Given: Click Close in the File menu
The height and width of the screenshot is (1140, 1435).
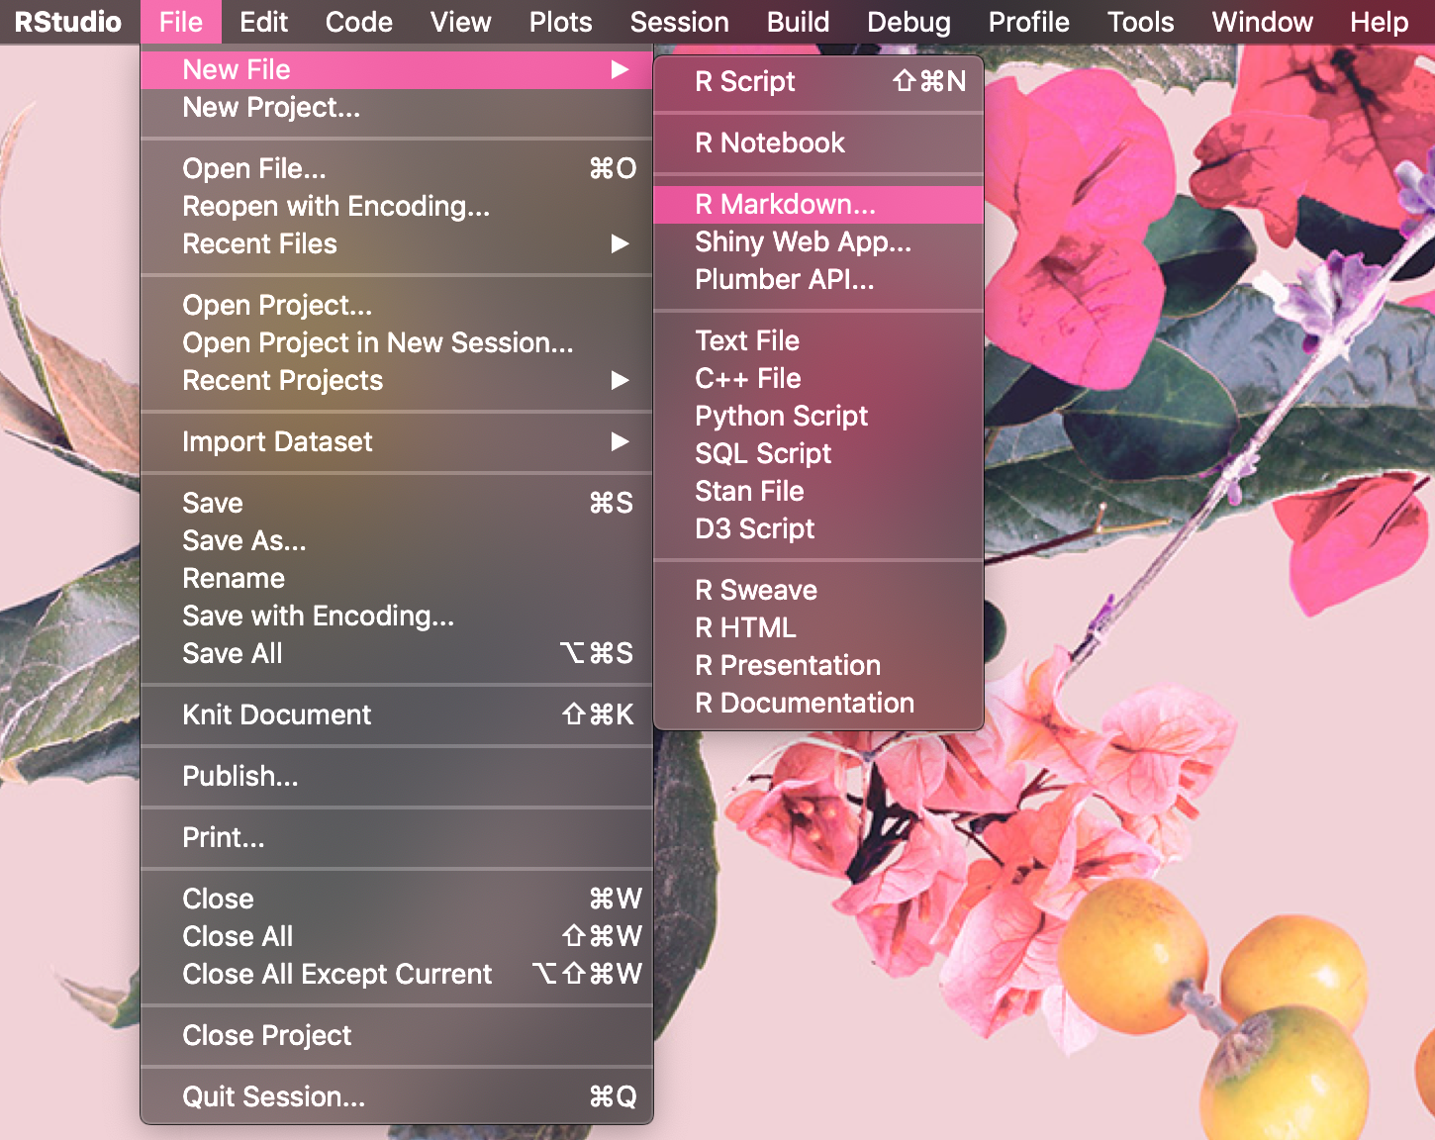Looking at the screenshot, I should [397, 899].
